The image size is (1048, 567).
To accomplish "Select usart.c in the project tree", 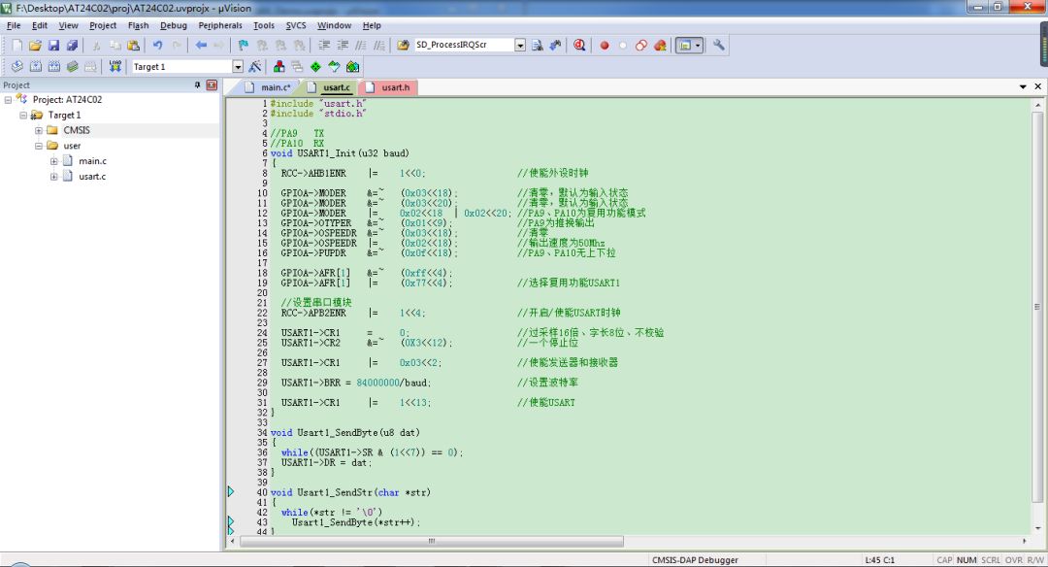I will tap(92, 177).
